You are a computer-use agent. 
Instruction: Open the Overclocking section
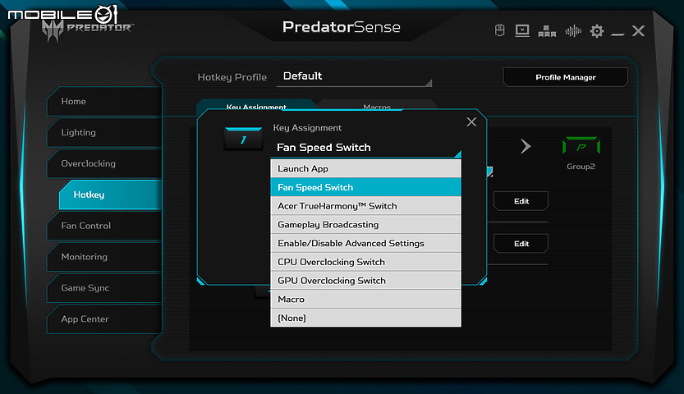(x=105, y=164)
